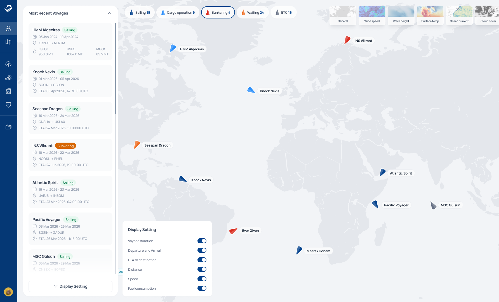Screen dimensions: 499x302
Task: Open the INS Vikrant voyage card
Action: 70,155
